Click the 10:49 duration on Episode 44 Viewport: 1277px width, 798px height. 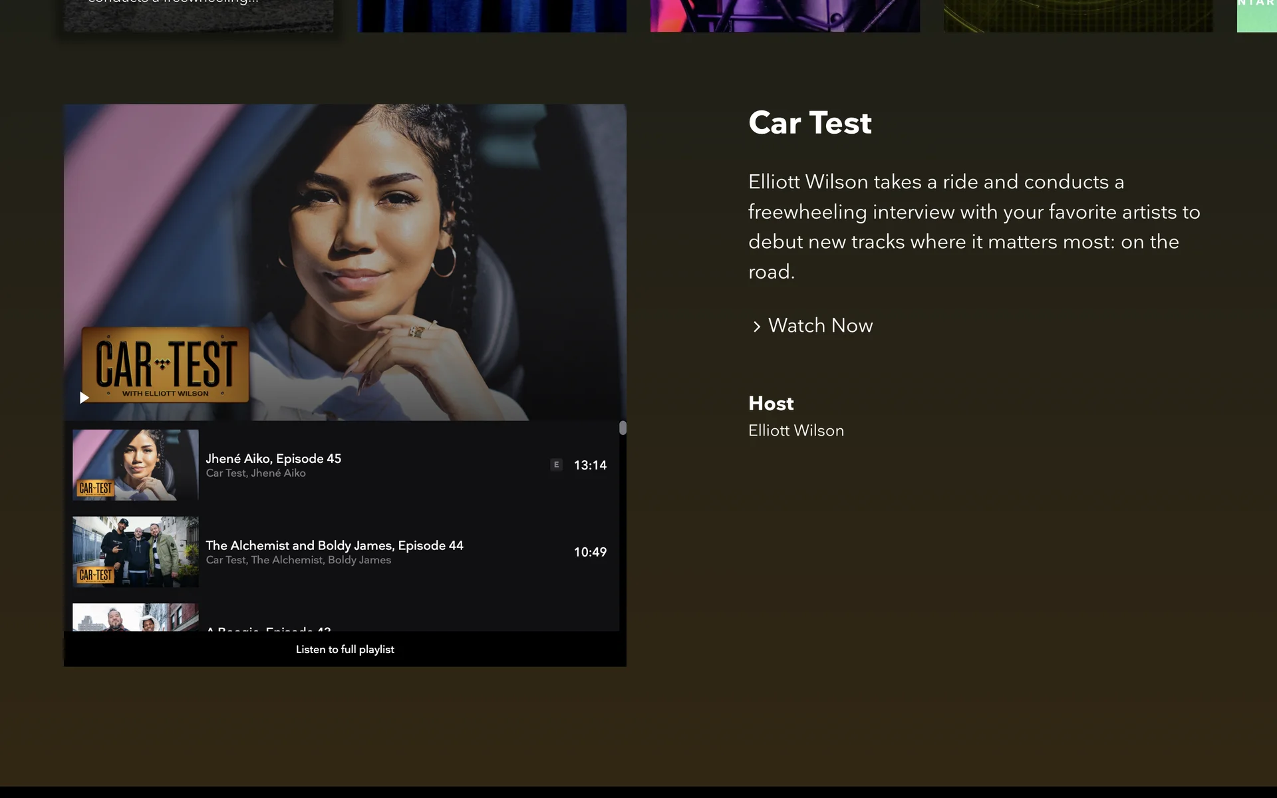(x=590, y=552)
